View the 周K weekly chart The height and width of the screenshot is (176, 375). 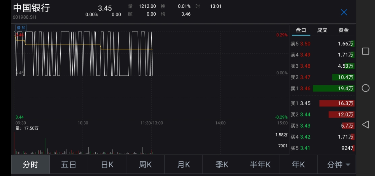point(145,164)
